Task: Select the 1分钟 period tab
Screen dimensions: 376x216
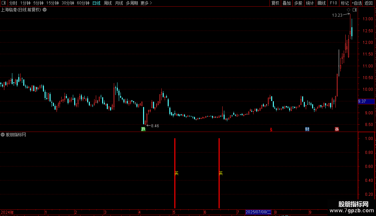Action: coord(25,3)
